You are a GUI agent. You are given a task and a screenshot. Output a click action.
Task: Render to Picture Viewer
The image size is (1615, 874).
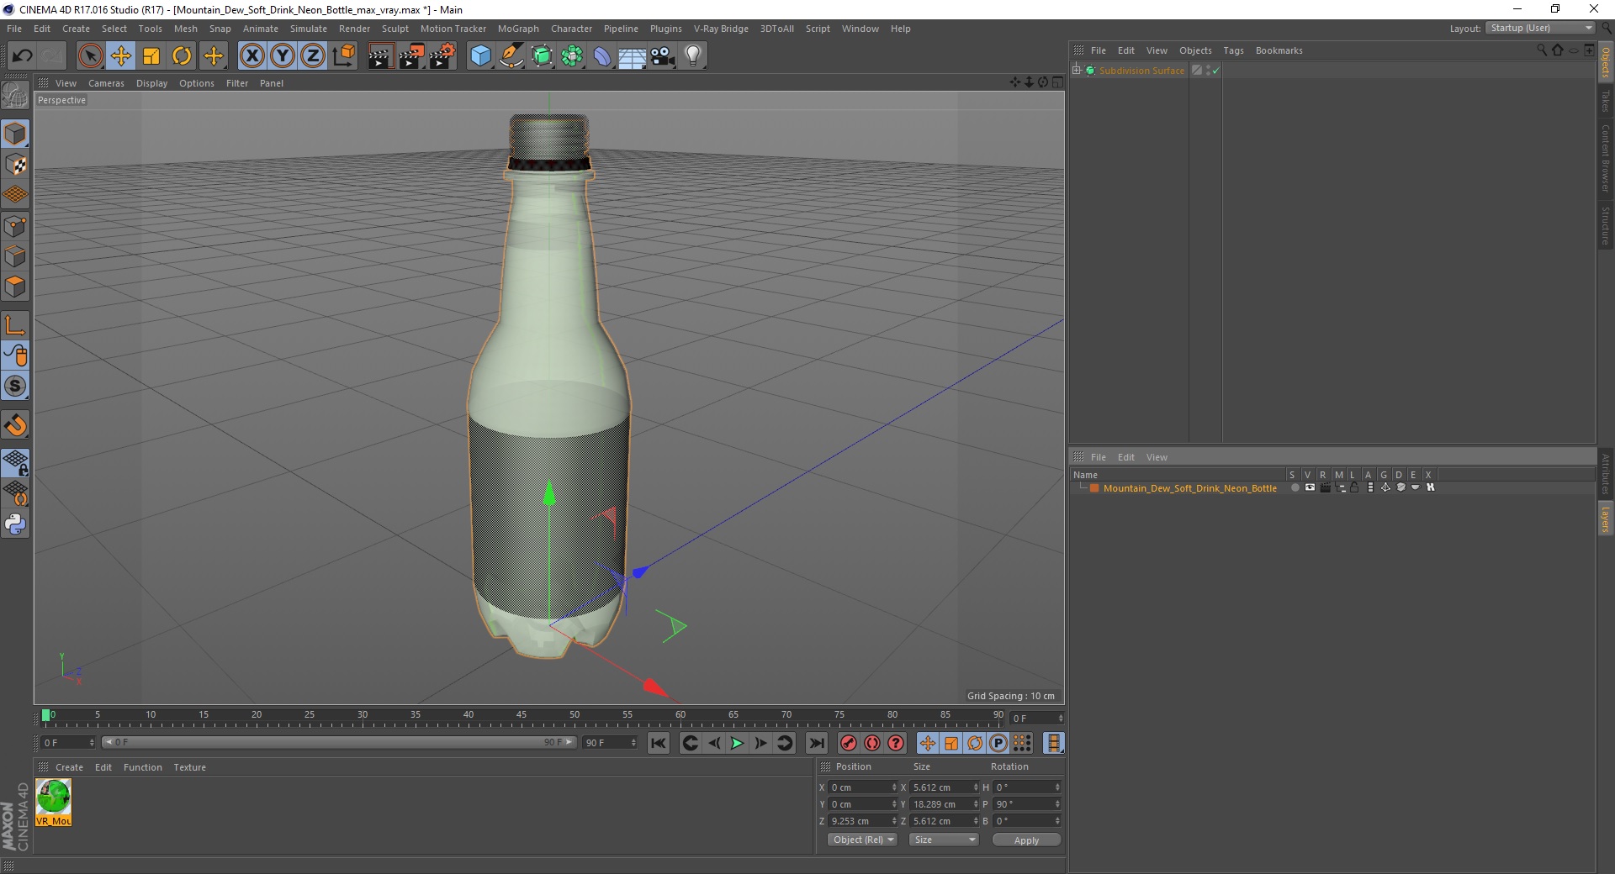coord(411,56)
